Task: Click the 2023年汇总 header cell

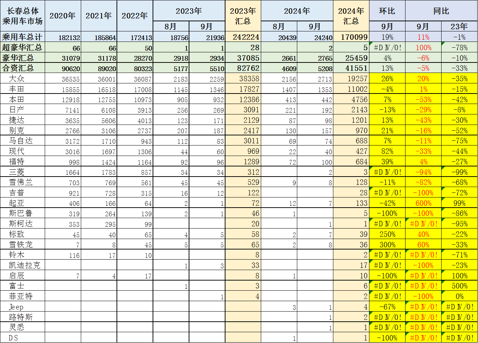Action: point(243,16)
